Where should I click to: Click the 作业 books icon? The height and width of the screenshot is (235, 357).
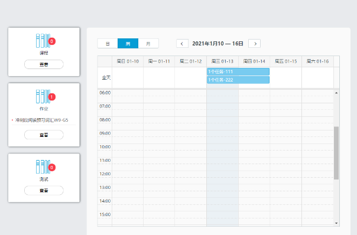pos(43,96)
